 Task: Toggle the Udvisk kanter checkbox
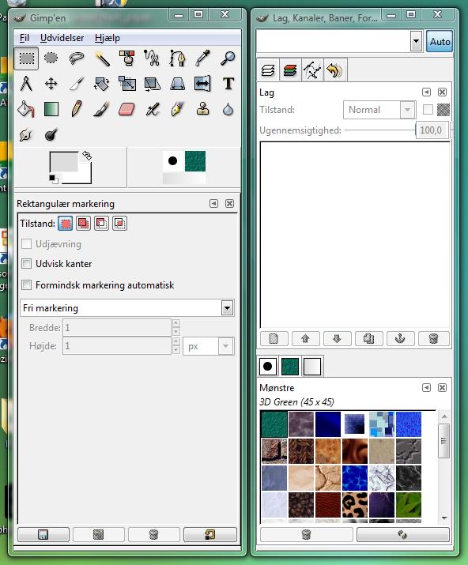[x=26, y=264]
